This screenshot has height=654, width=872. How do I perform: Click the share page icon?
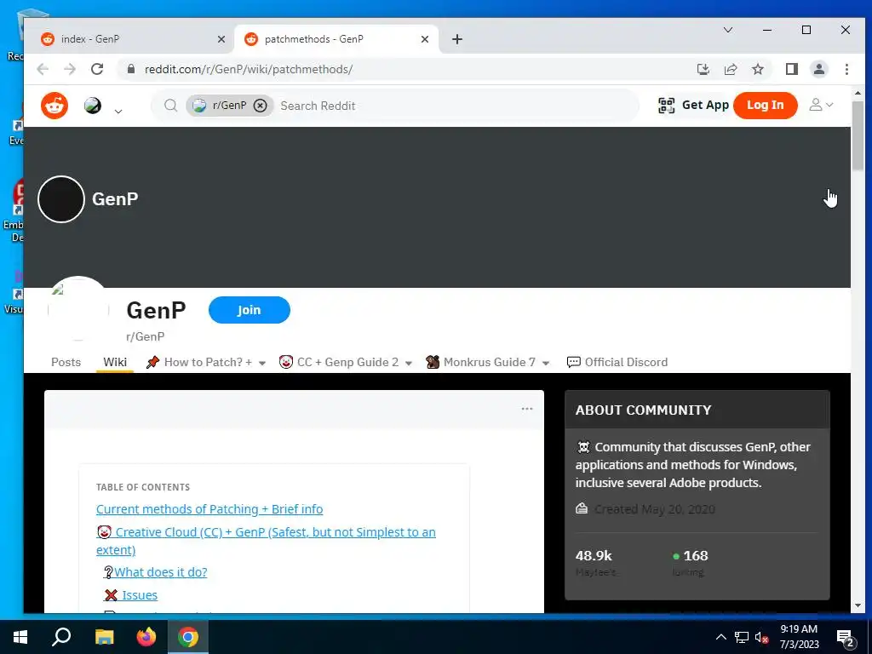[730, 69]
